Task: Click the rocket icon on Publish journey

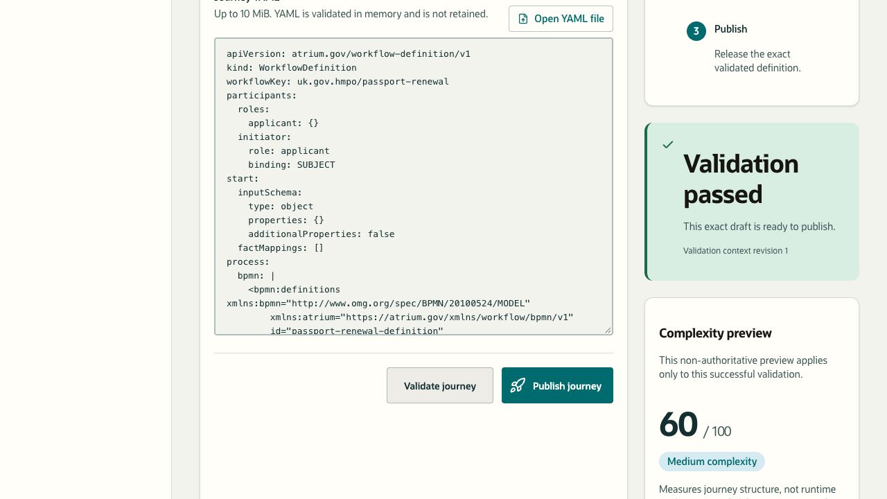Action: pyautogui.click(x=518, y=385)
